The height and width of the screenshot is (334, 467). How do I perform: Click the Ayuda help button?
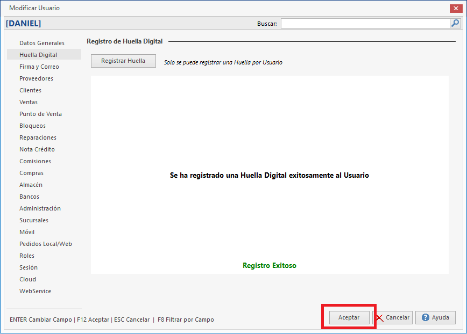coord(435,317)
